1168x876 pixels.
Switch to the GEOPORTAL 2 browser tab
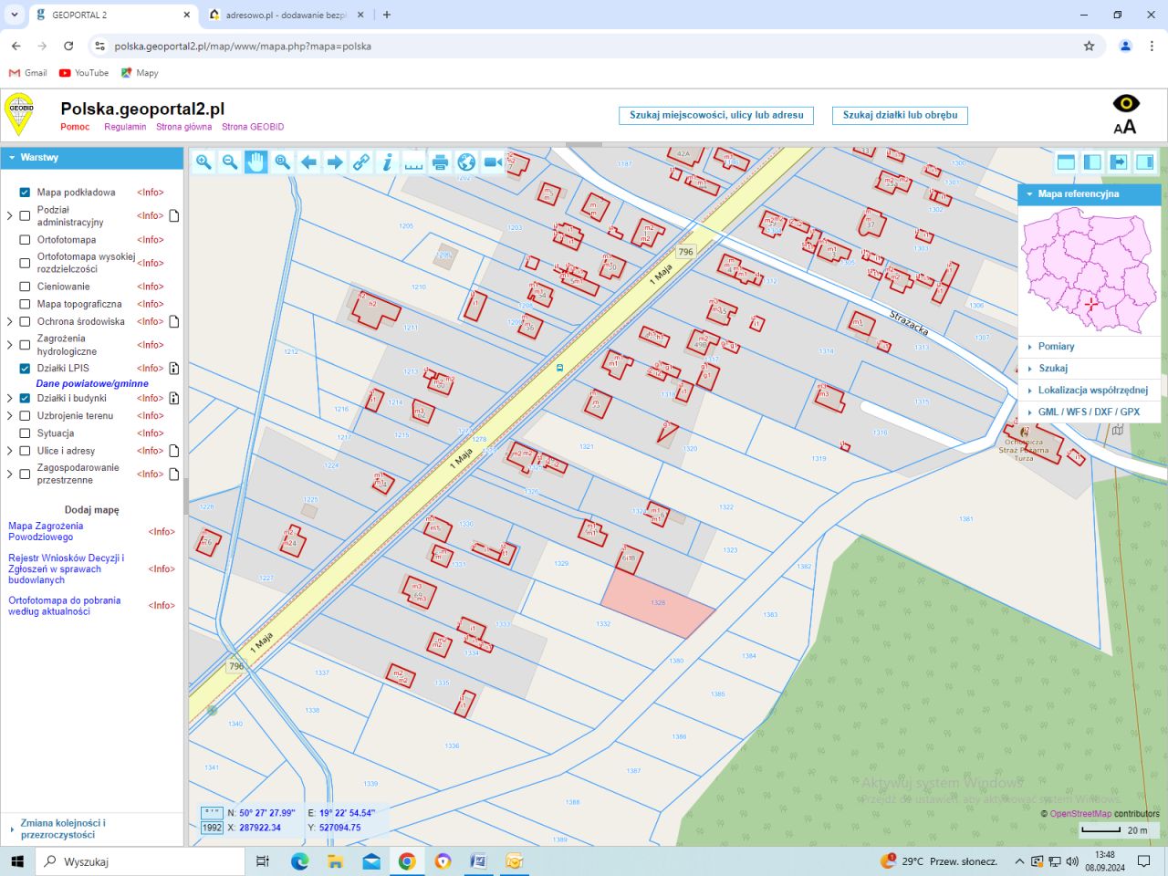point(111,15)
